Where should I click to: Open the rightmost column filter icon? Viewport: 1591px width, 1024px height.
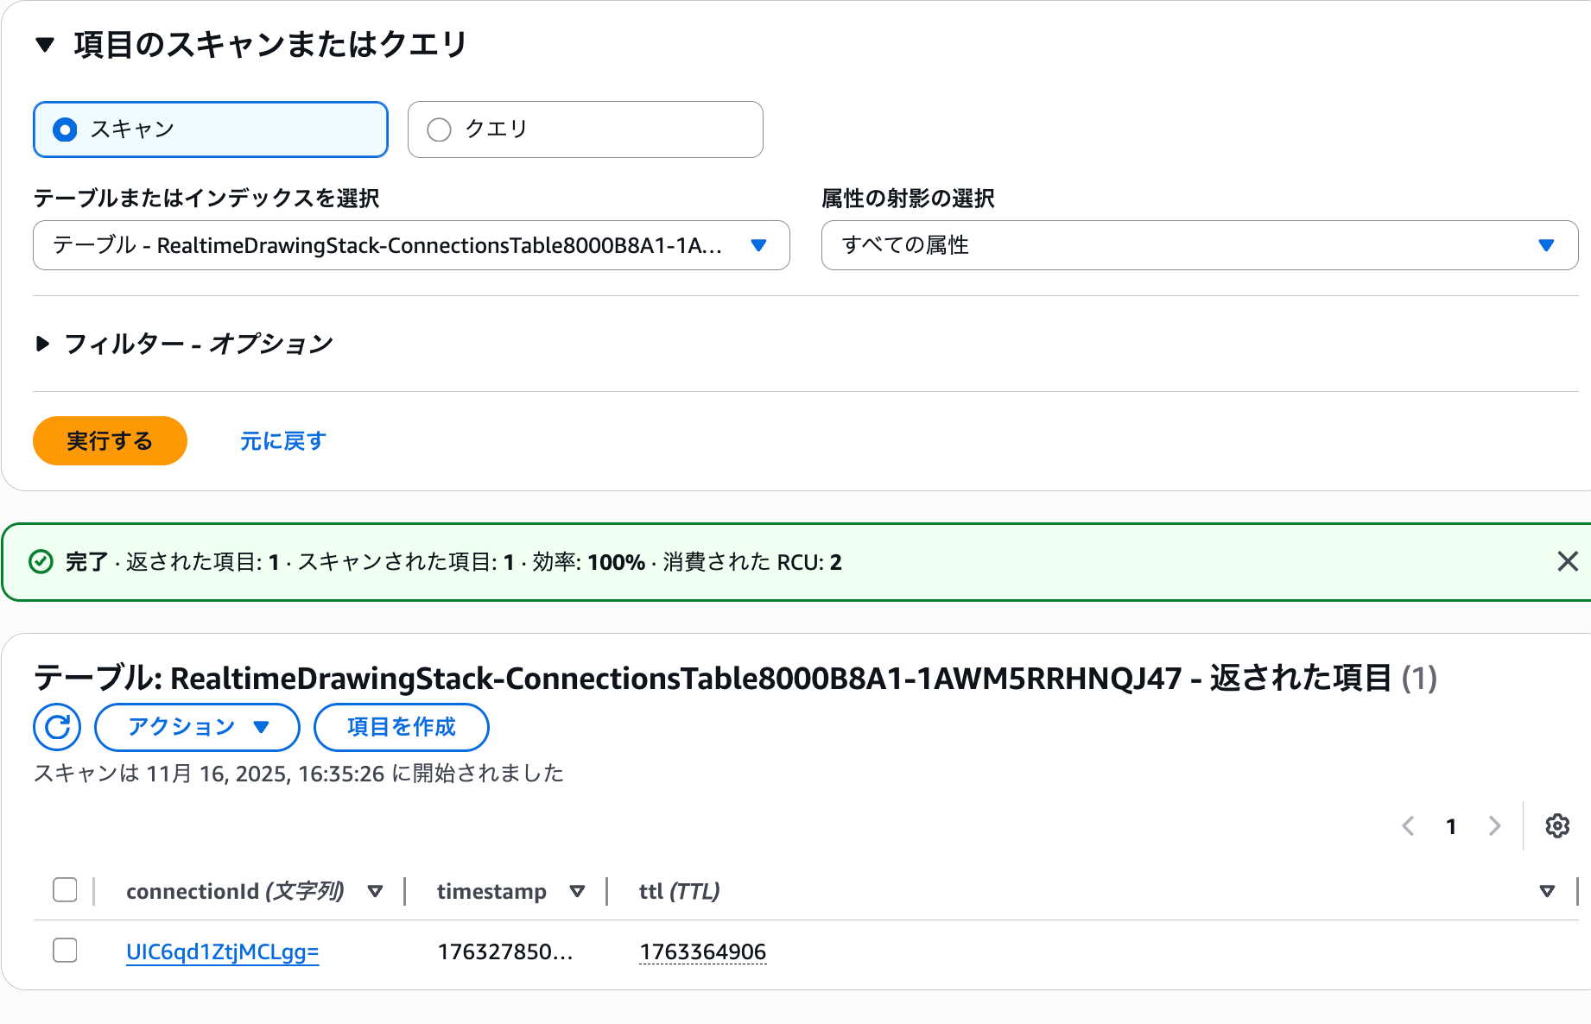pyautogui.click(x=1545, y=891)
